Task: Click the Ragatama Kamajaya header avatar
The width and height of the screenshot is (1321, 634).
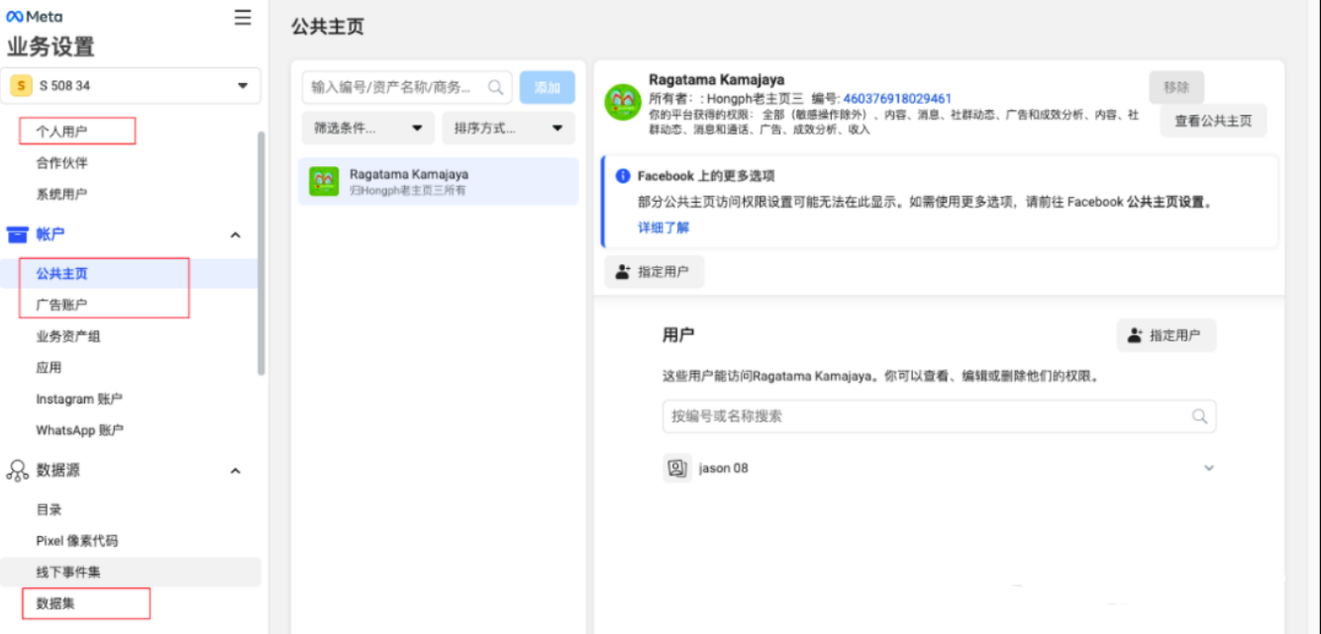Action: 622,101
